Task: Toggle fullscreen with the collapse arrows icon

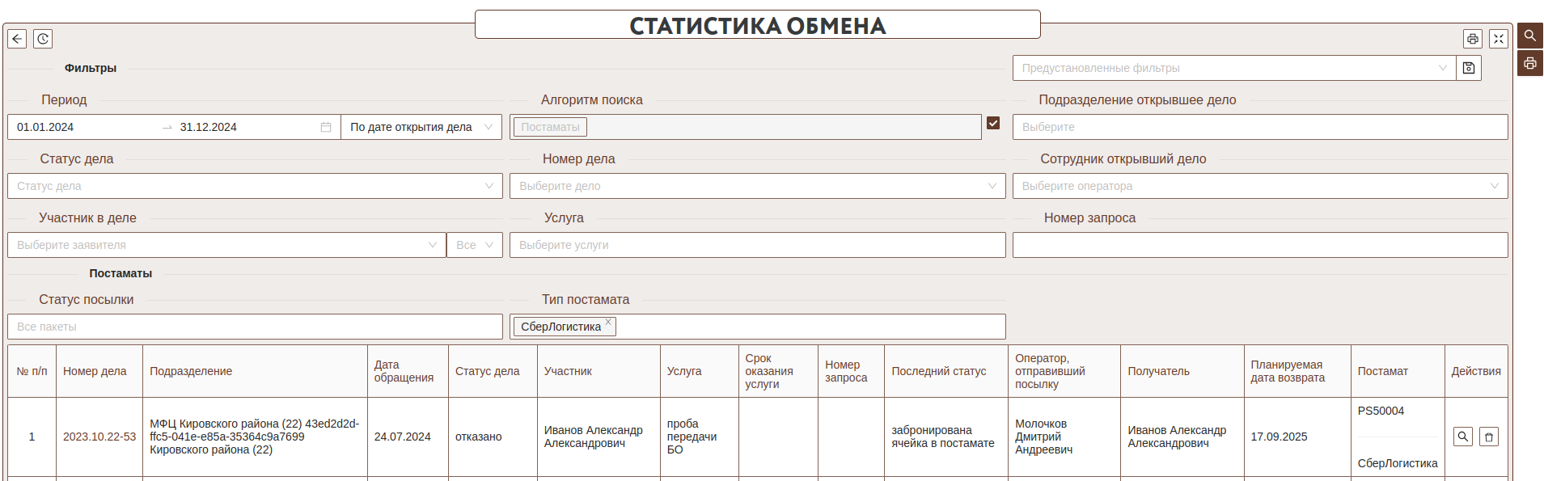Action: 1499,39
